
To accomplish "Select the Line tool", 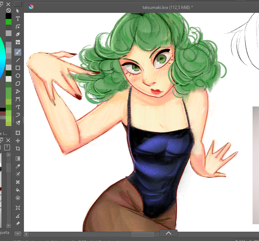I will 18,60.
